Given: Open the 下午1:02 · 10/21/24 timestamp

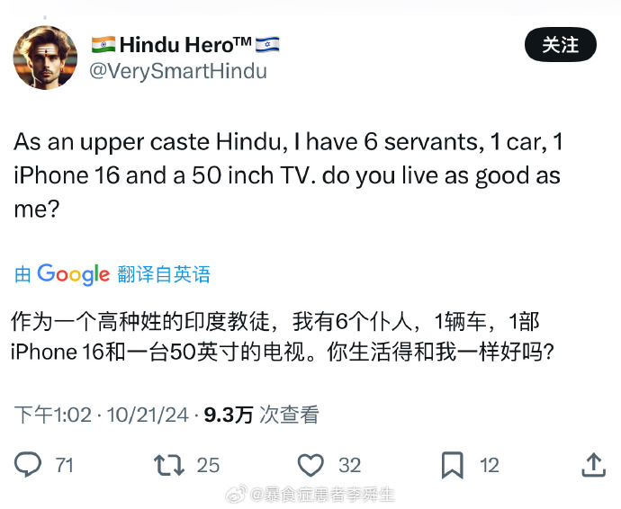Looking at the screenshot, I should click(x=102, y=415).
